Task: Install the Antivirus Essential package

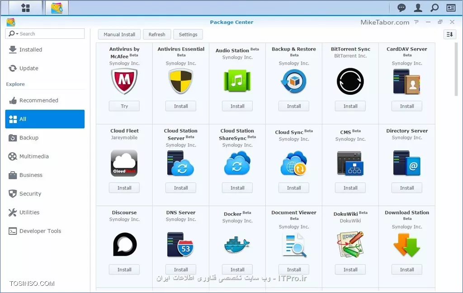Action: click(x=181, y=106)
